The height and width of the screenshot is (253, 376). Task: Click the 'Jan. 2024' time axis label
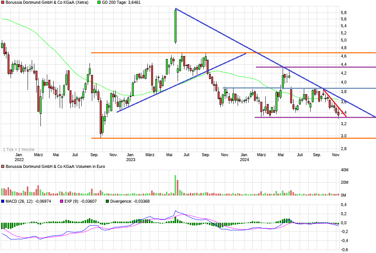point(244,157)
